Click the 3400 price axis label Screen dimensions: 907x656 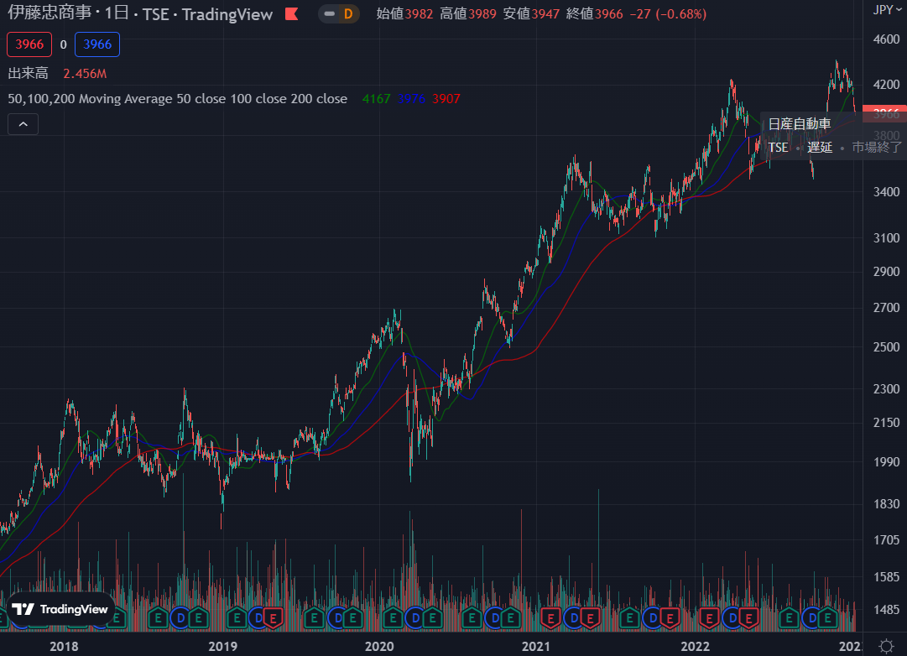[886, 191]
